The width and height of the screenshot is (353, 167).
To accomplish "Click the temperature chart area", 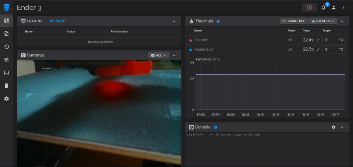I will click(x=270, y=86).
